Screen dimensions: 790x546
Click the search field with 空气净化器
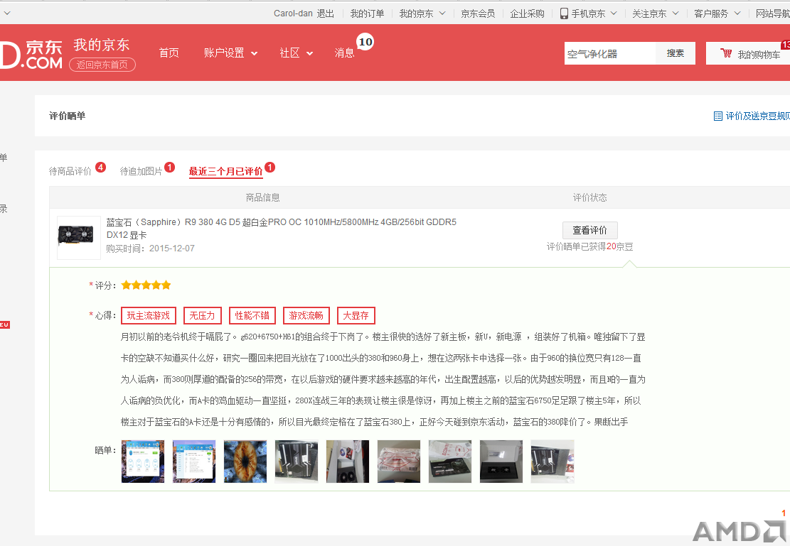[x=610, y=53]
